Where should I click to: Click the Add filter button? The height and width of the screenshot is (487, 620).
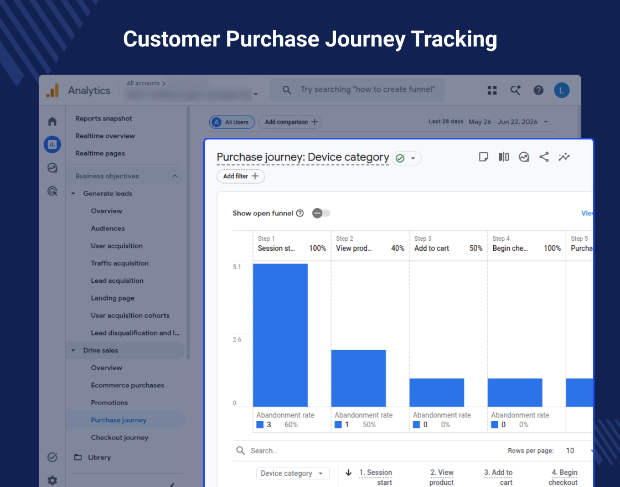(x=241, y=177)
